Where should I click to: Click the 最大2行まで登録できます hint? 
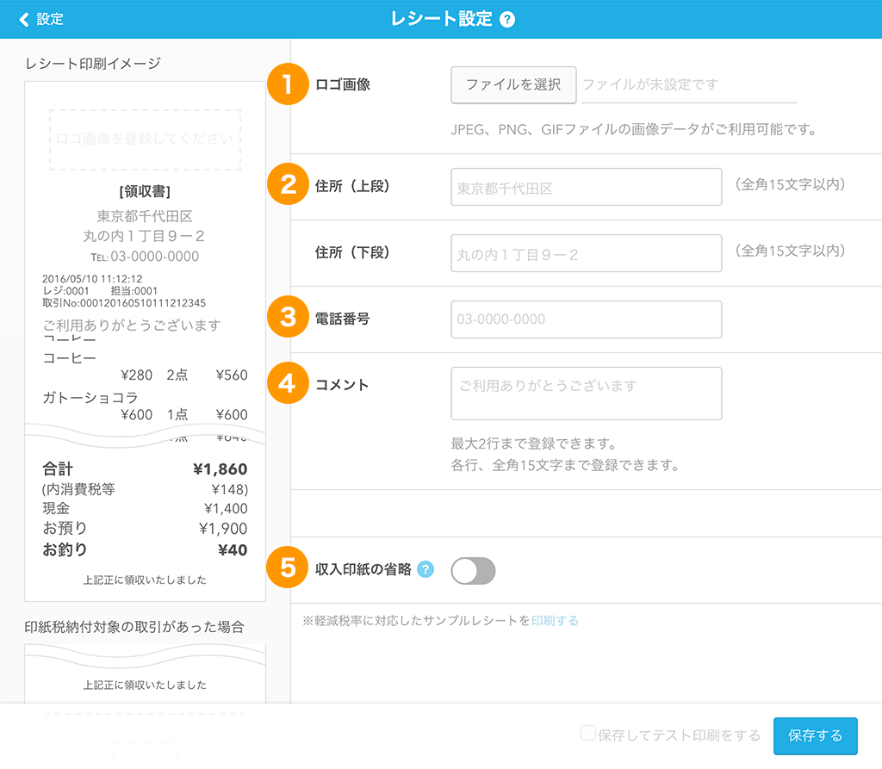tap(534, 443)
